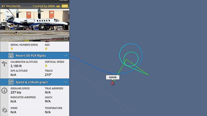This screenshot has height=116, width=207.
Task: Expand the Recent OE-FGR flights chevron
Action: tap(66, 56)
